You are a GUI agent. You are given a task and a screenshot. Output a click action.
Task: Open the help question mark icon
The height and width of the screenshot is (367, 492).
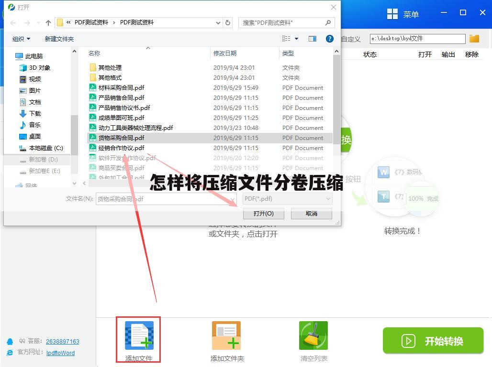pyautogui.click(x=329, y=39)
